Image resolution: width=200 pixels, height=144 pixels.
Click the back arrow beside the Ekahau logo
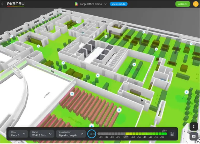[3, 4]
